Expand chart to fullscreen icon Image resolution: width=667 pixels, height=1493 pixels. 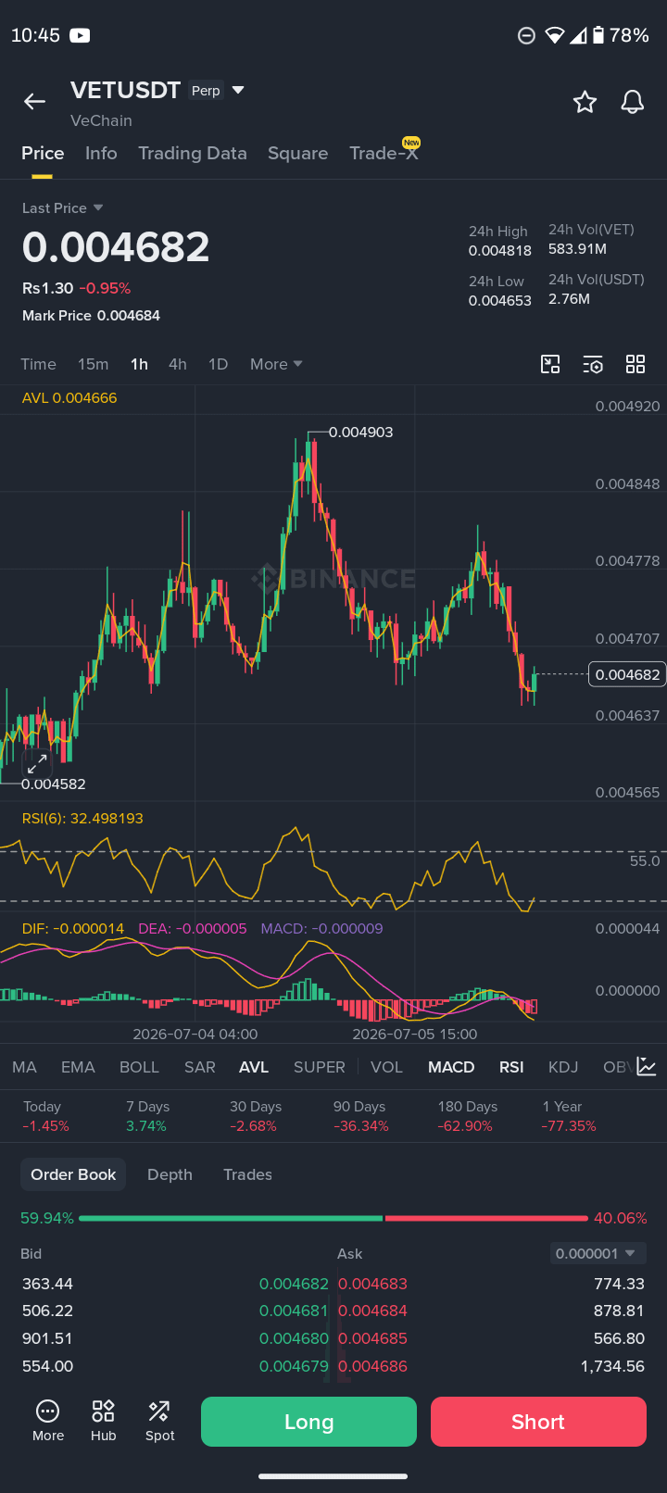coord(37,764)
